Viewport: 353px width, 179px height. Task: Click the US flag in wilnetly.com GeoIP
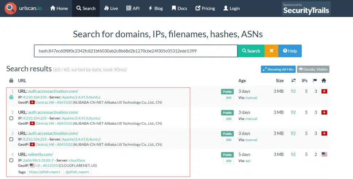click(x=32, y=166)
